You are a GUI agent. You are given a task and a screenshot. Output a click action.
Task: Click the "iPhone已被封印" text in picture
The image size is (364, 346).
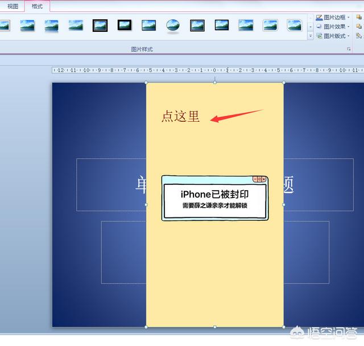click(215, 195)
